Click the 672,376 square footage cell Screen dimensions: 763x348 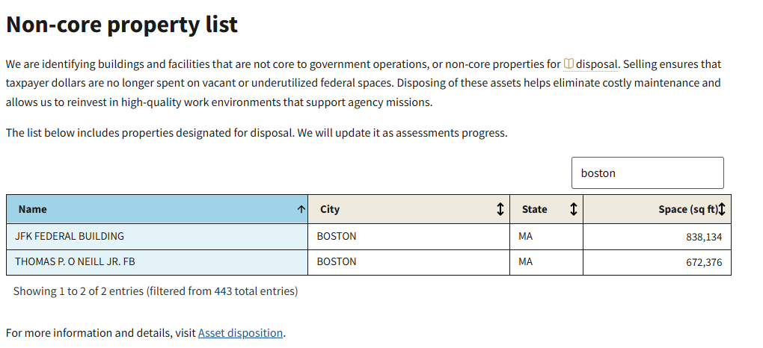click(703, 262)
